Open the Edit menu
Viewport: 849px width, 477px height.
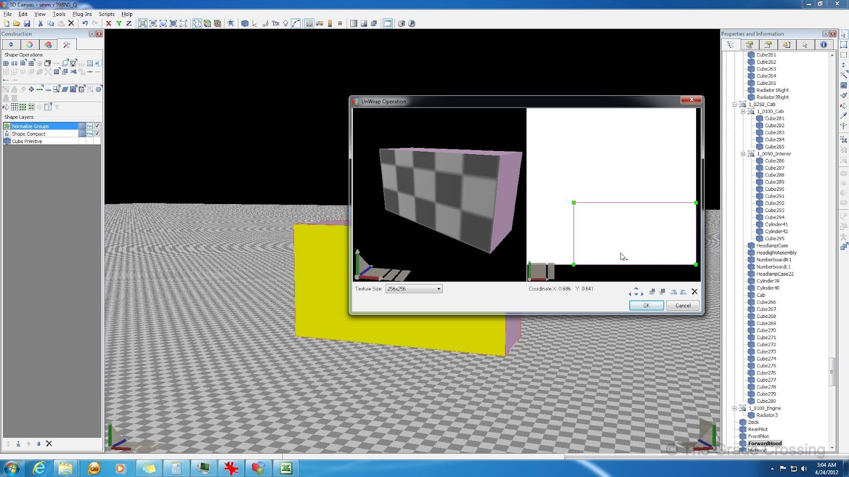(x=23, y=14)
